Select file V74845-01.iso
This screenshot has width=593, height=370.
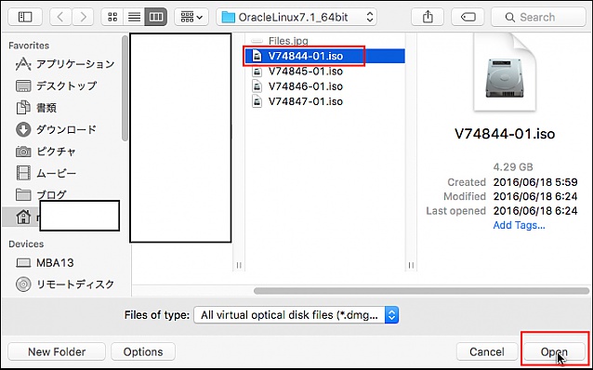coord(297,72)
